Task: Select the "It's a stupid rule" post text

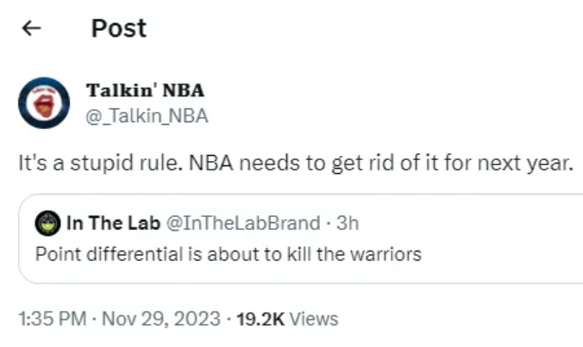Action: [x=293, y=164]
